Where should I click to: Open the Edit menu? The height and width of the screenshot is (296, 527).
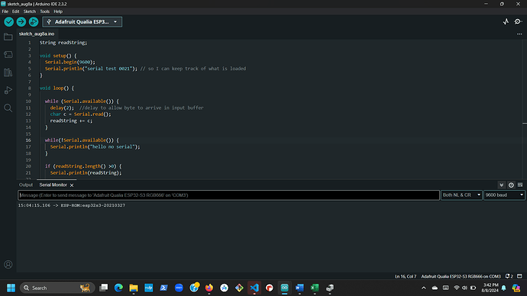[x=16, y=11]
